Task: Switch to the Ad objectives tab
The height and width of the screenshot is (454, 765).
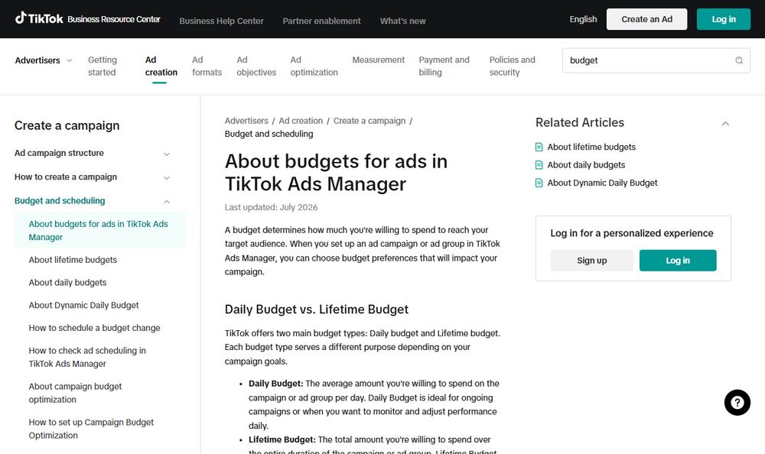Action: pyautogui.click(x=256, y=66)
